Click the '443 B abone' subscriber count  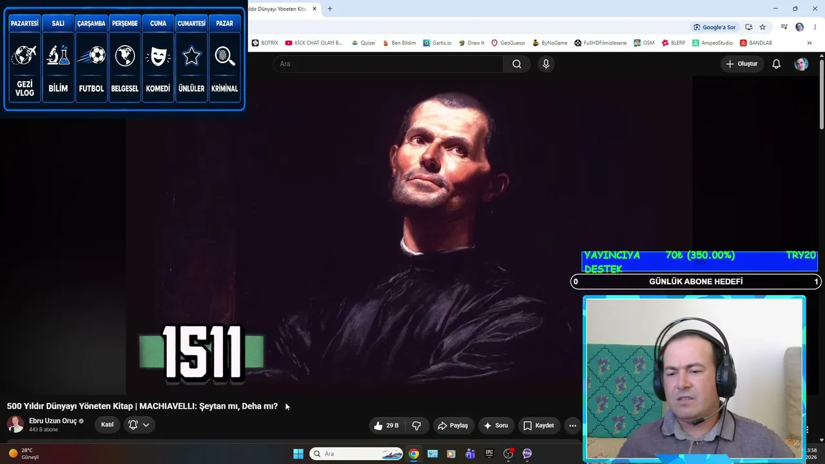pos(43,430)
